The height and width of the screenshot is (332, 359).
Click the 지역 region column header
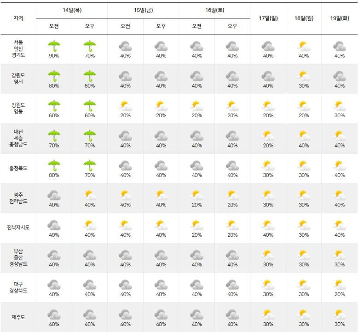tap(18, 18)
